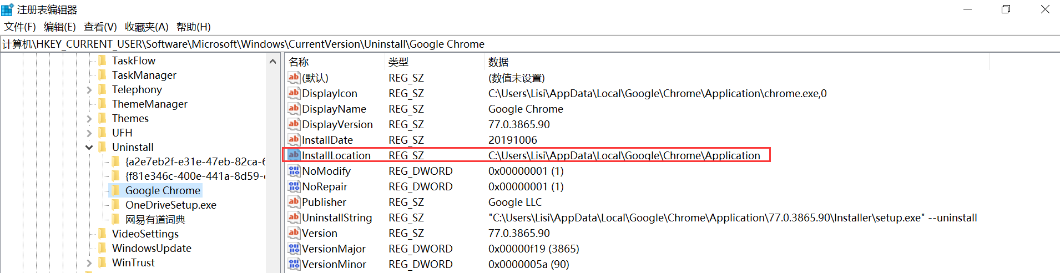1060x273 pixels.
Task: Click the DWORD icon for VersionMajor
Action: click(294, 248)
